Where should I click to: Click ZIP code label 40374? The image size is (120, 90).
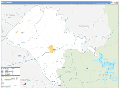tap(22, 33)
